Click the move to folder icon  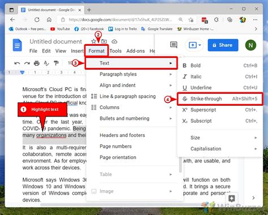pos(104,41)
